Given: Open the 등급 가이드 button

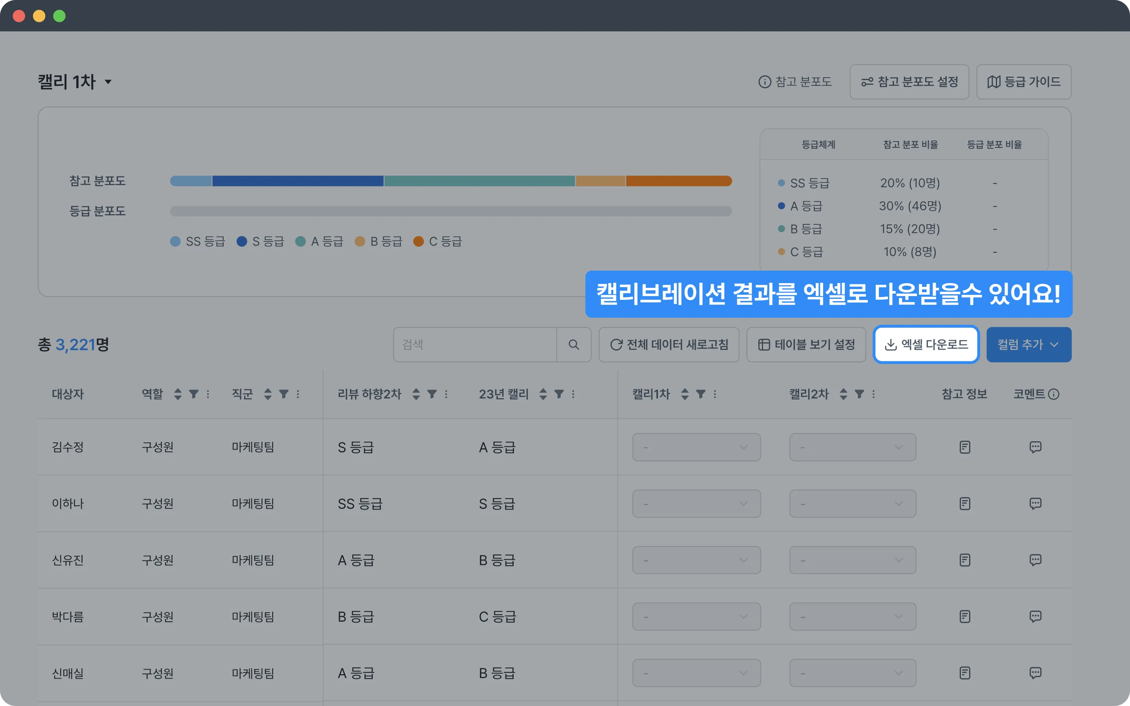Looking at the screenshot, I should (x=1024, y=82).
